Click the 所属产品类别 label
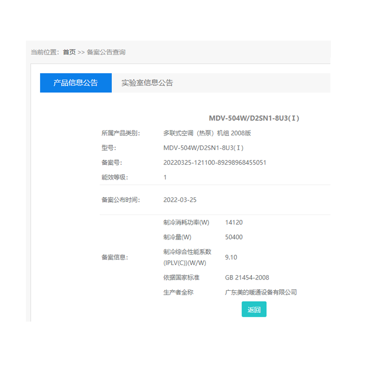This screenshot has width=366, height=391. (x=121, y=133)
